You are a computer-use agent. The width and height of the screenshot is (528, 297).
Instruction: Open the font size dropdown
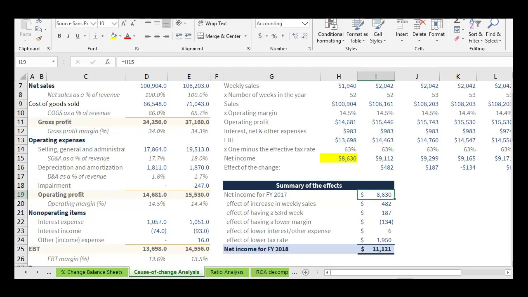[115, 24]
